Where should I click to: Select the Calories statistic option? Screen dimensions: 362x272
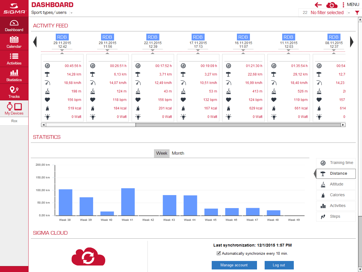(x=336, y=195)
